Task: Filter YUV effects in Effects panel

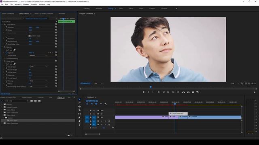Action: 39,101
